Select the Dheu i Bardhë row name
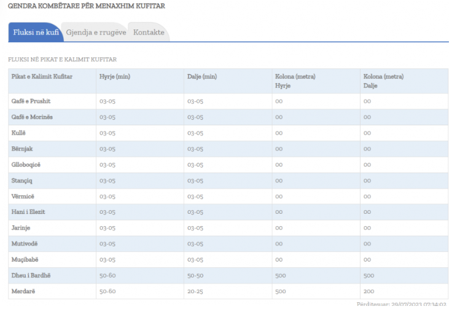This screenshot has height=317, width=452. [31, 275]
